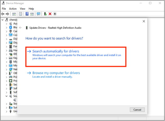
Task: Expand the Audio inputs tree node
Action: 7,24
